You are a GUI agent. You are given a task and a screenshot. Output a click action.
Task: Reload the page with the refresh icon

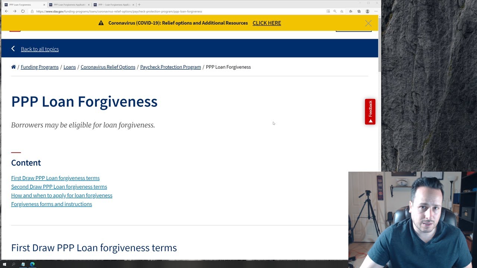23,12
